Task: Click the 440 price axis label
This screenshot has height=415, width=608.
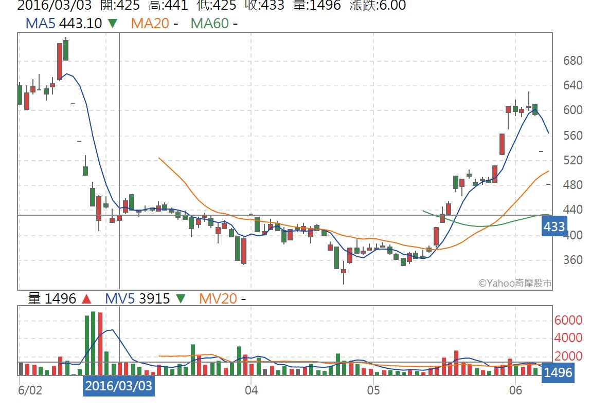Action: coord(573,210)
